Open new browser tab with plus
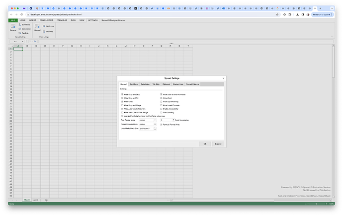Image resolution: width=343 pixels, height=216 pixels. [320, 8]
